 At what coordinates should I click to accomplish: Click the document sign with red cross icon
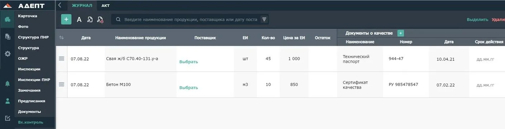100,20
